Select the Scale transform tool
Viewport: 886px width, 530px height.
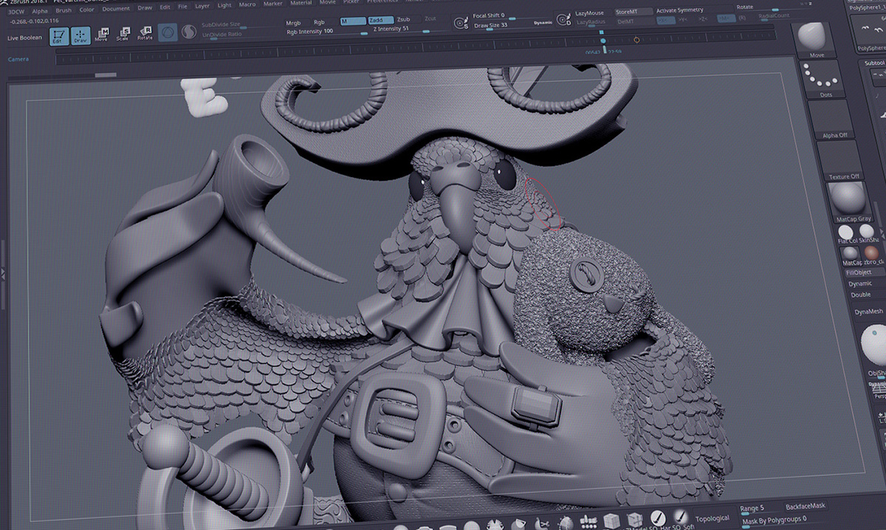tap(123, 33)
